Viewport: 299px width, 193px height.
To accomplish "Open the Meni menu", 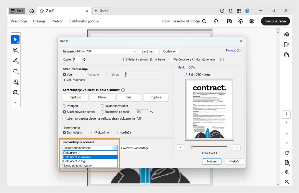I will click(17, 11).
